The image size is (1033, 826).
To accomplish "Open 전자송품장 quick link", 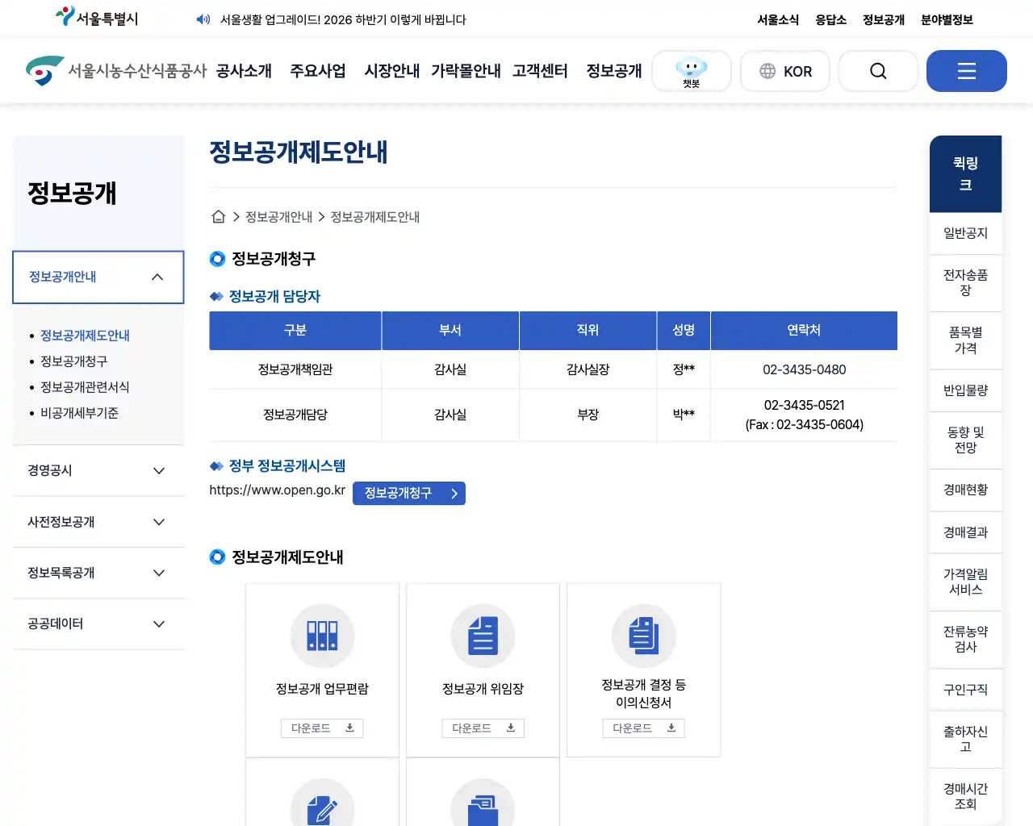I will coord(966,283).
